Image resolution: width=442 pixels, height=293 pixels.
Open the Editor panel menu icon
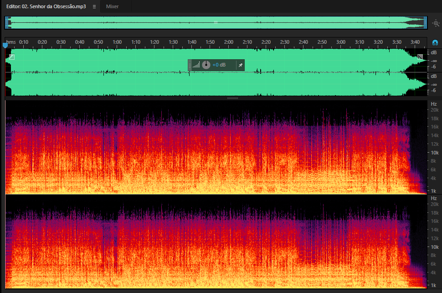pos(94,6)
